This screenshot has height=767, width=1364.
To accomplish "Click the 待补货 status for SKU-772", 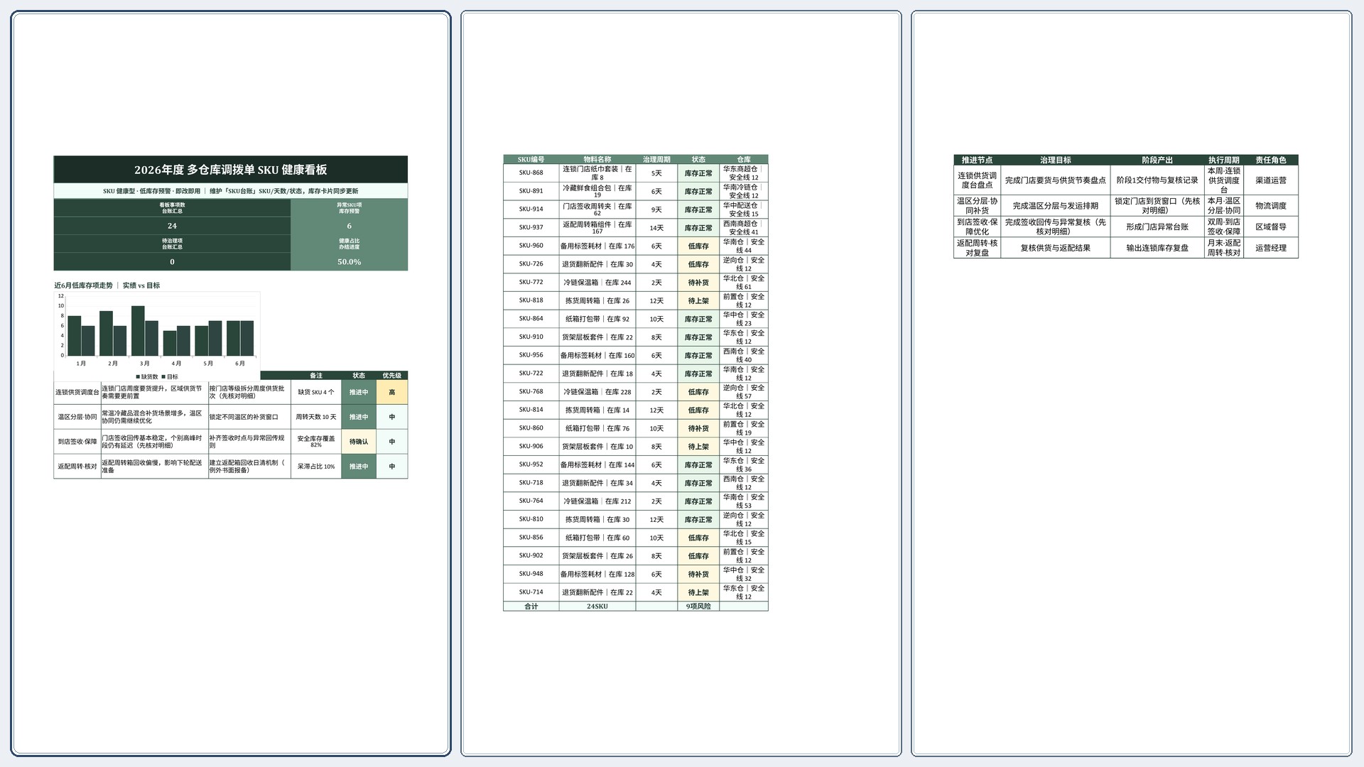I will coord(698,283).
